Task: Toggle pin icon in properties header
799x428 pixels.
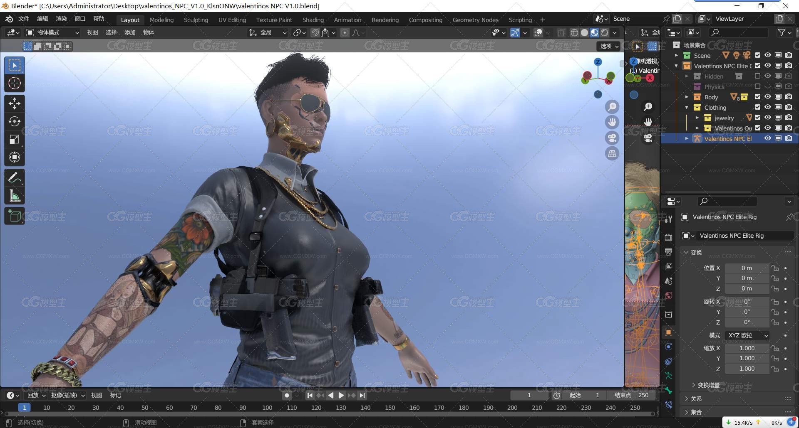Action: [789, 217]
